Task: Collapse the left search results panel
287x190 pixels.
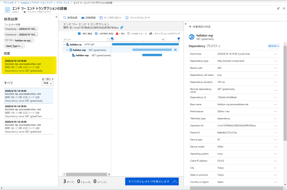Action: (56, 17)
